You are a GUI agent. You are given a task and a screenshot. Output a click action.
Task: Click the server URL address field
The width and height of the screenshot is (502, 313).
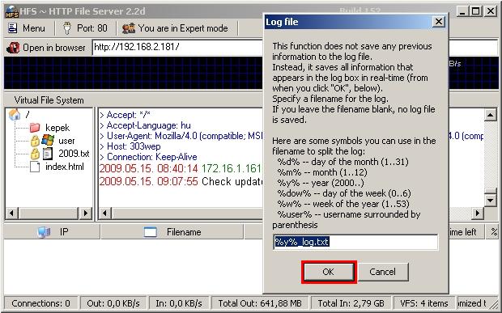[177, 48]
